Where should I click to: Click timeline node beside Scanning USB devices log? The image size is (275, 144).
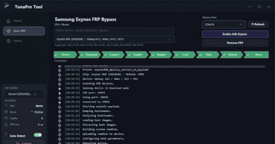click(x=60, y=84)
